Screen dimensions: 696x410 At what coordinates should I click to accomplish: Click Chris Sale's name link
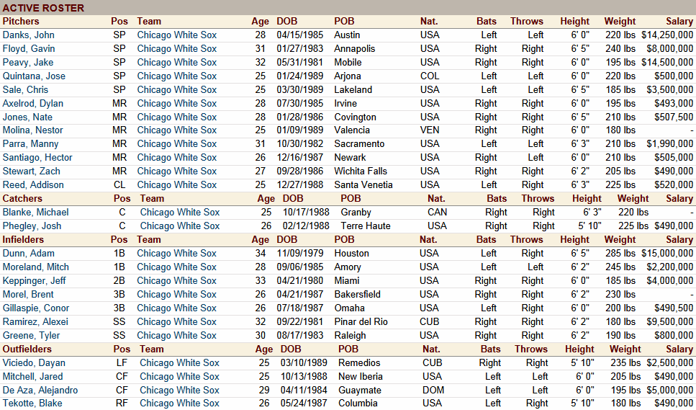(26, 89)
